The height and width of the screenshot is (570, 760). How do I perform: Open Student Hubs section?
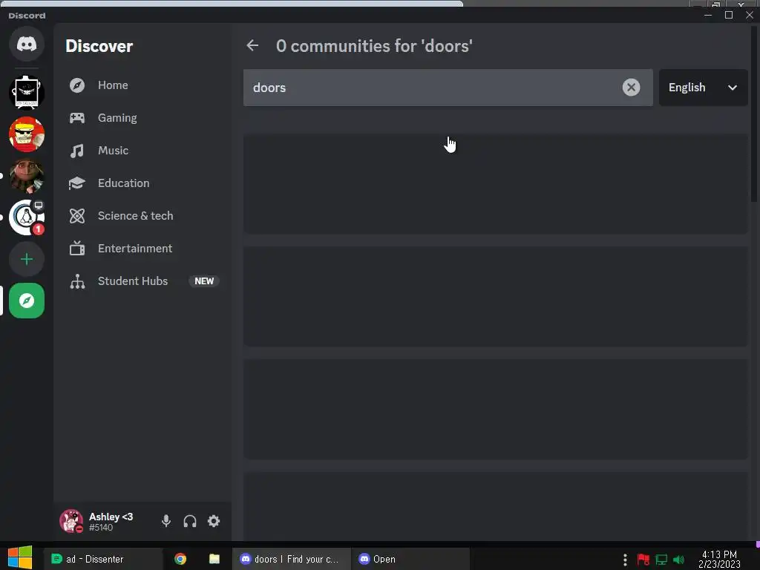pyautogui.click(x=142, y=281)
